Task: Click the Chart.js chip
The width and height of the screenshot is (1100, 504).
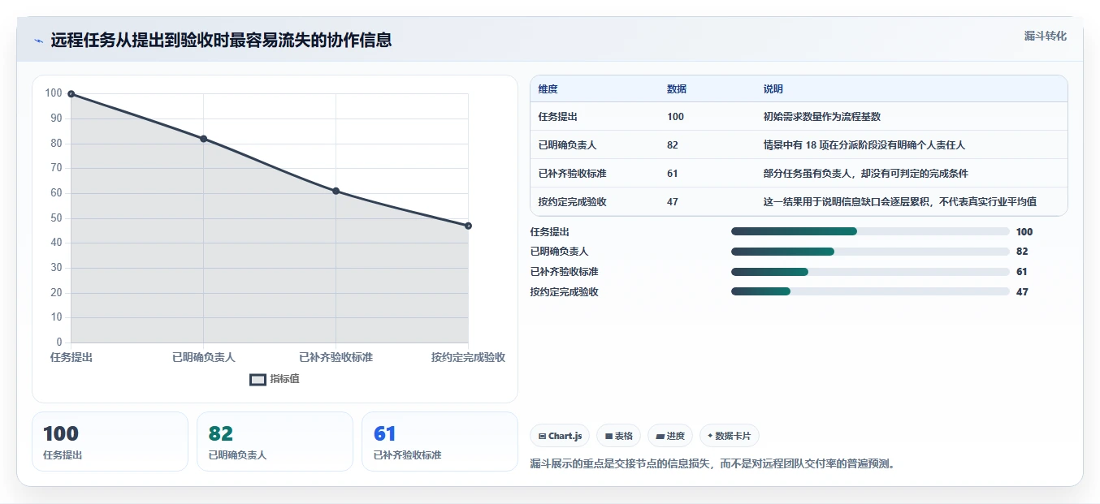Action: click(x=559, y=436)
